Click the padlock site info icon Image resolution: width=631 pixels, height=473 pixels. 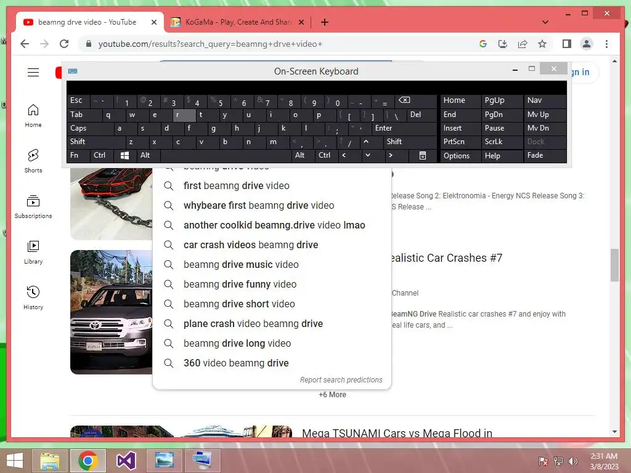[x=89, y=44]
